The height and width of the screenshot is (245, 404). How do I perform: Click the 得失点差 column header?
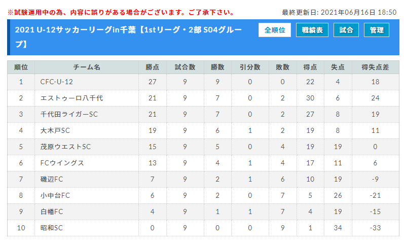click(x=375, y=67)
